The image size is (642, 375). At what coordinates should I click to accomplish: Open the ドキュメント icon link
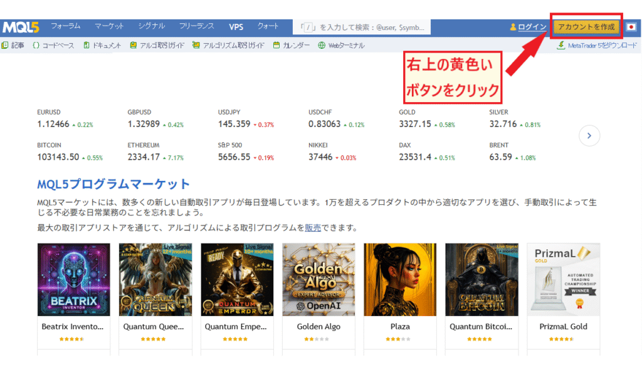[x=102, y=46]
